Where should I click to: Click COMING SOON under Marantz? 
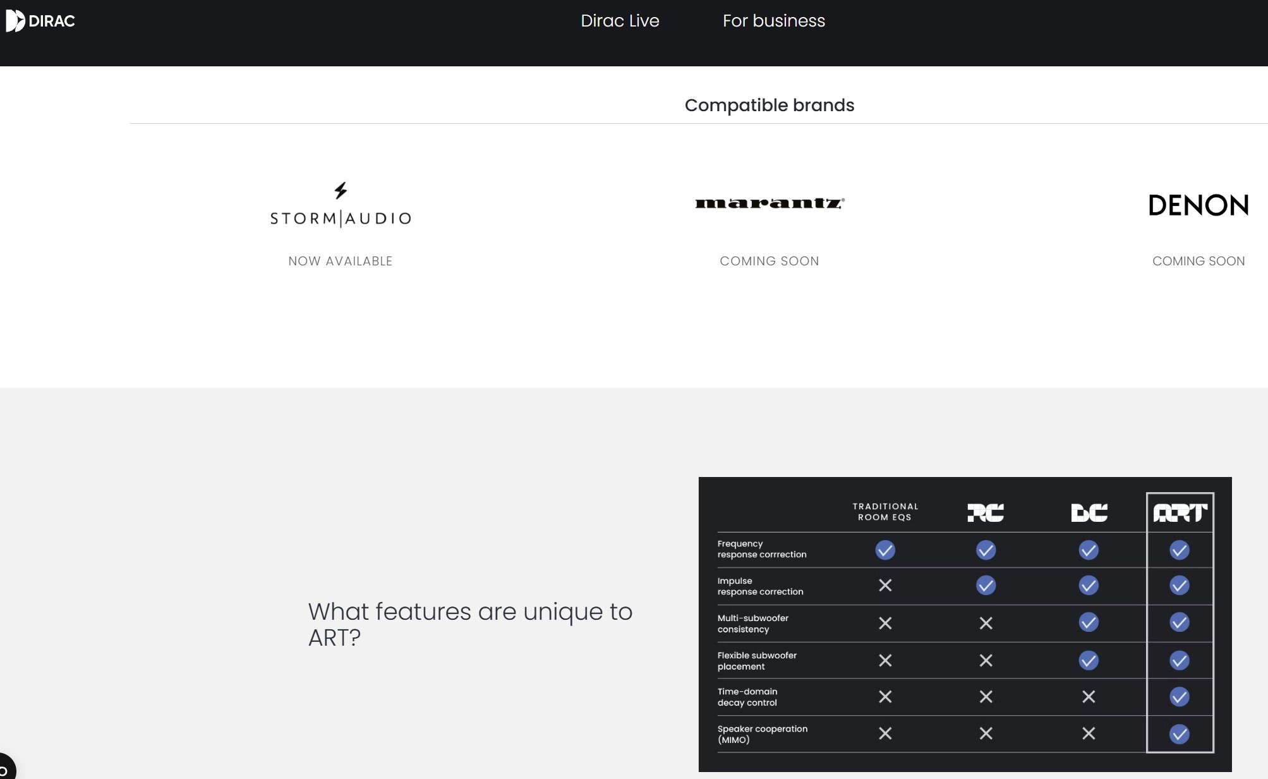769,261
